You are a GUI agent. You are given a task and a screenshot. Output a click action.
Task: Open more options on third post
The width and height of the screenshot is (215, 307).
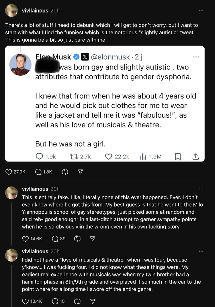(x=201, y=252)
